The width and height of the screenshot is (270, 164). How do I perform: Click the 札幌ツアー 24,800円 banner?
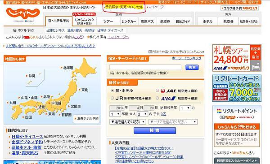click(237, 58)
